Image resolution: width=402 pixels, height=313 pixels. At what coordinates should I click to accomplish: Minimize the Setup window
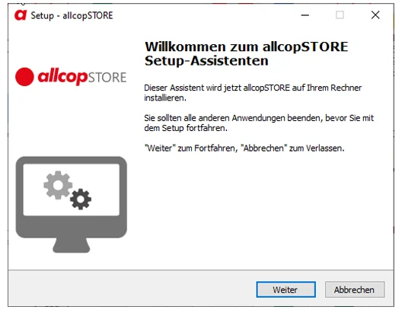305,15
